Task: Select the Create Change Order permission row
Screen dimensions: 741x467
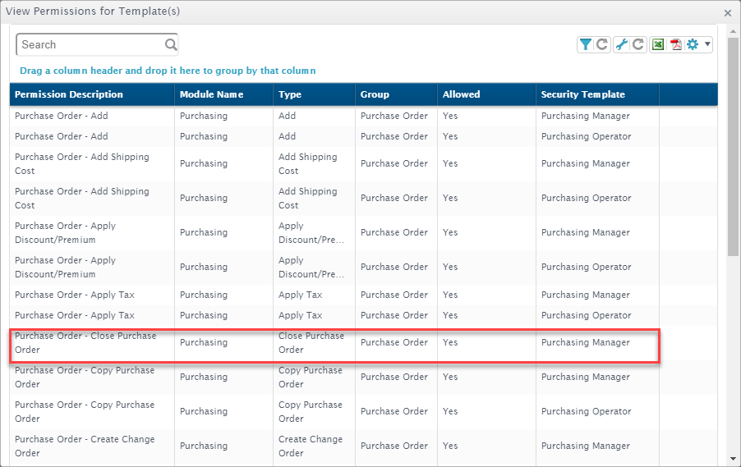Action: 335,446
